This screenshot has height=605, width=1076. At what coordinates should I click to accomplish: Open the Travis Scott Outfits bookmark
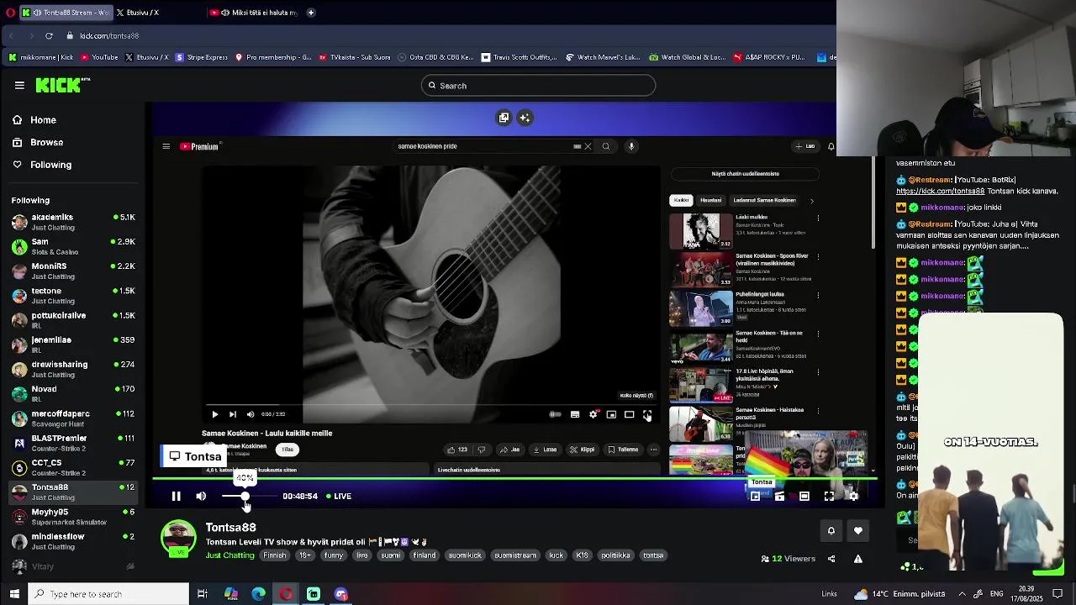(x=519, y=57)
